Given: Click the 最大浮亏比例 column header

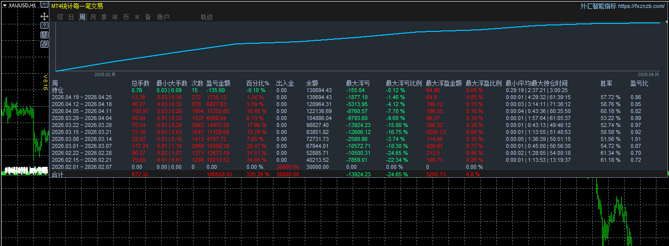Looking at the screenshot, I should 404,83.
